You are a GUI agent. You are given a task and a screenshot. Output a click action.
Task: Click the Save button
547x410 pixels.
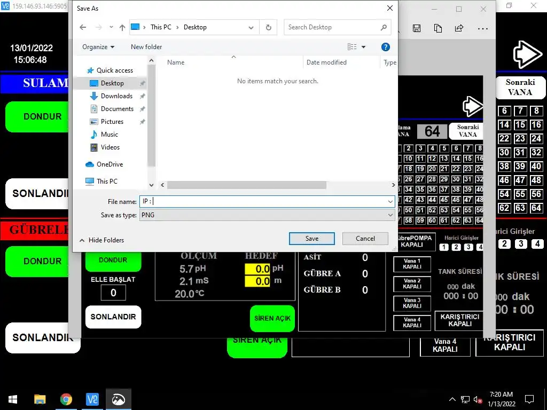click(312, 239)
